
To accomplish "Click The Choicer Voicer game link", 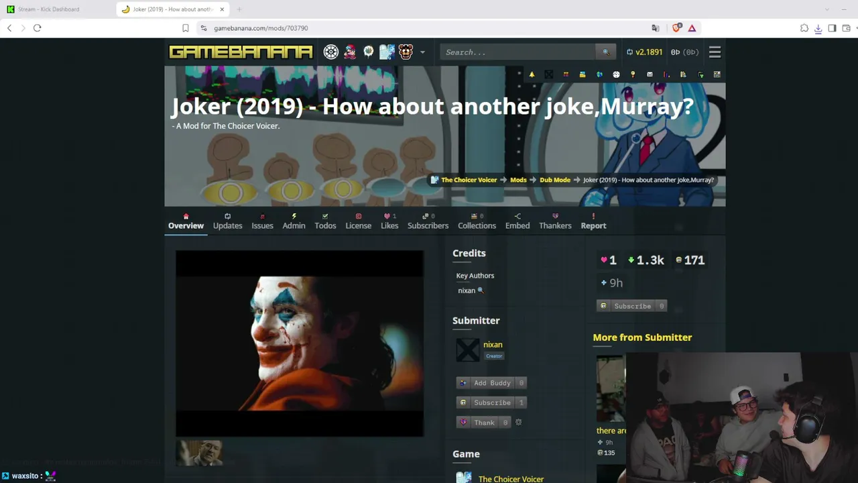I will point(511,479).
